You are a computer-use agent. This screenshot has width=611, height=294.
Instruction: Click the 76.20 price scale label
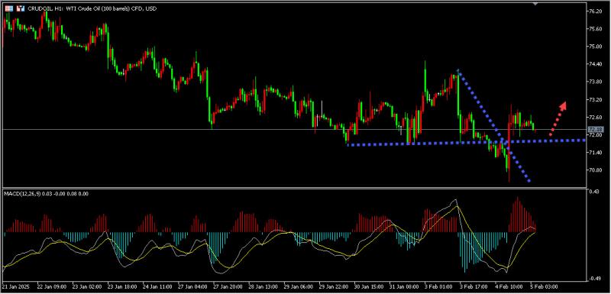pyautogui.click(x=595, y=11)
